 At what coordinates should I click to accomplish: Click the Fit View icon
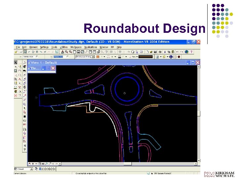(78, 52)
